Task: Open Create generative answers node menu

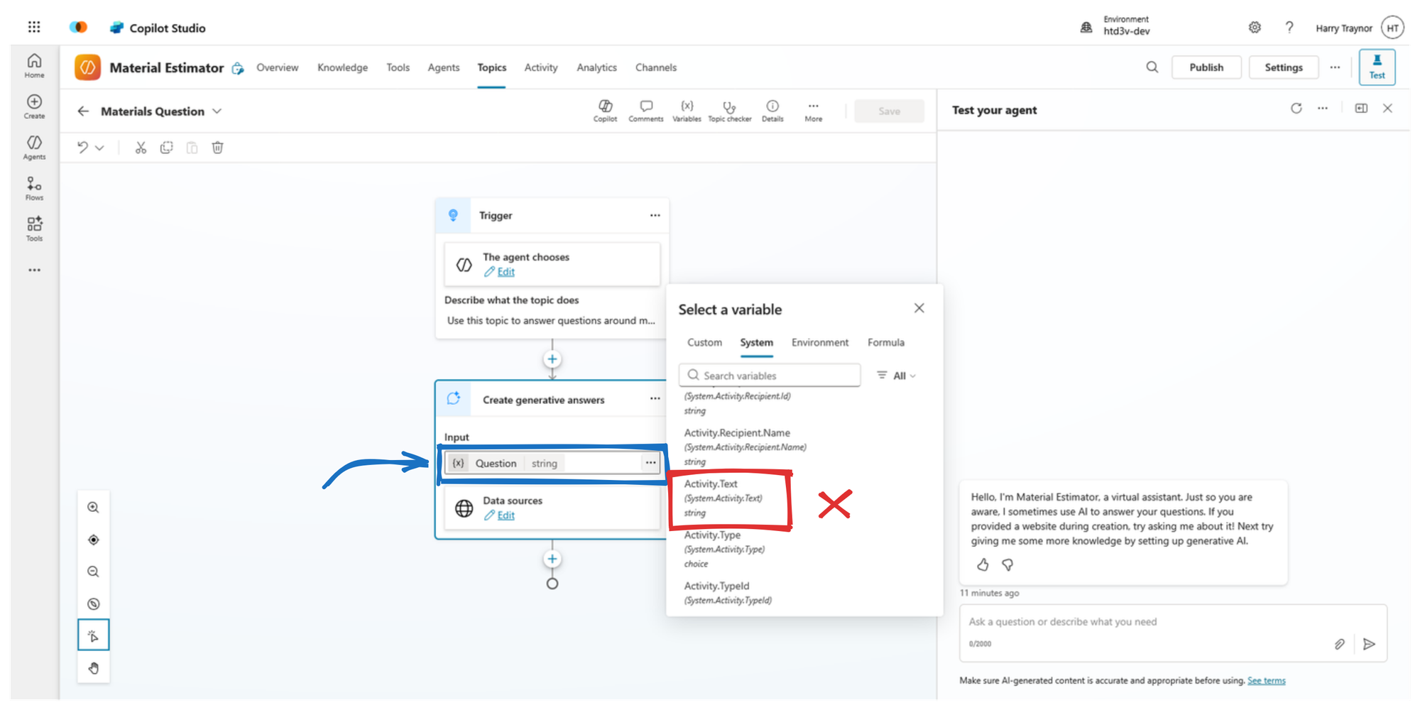Action: tap(655, 399)
